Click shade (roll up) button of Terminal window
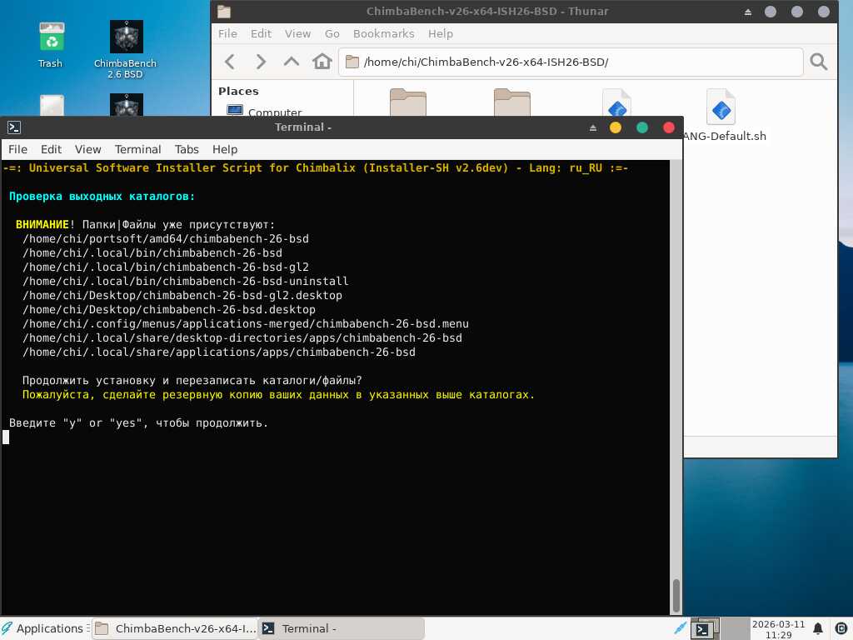This screenshot has height=640, width=853. (x=593, y=127)
